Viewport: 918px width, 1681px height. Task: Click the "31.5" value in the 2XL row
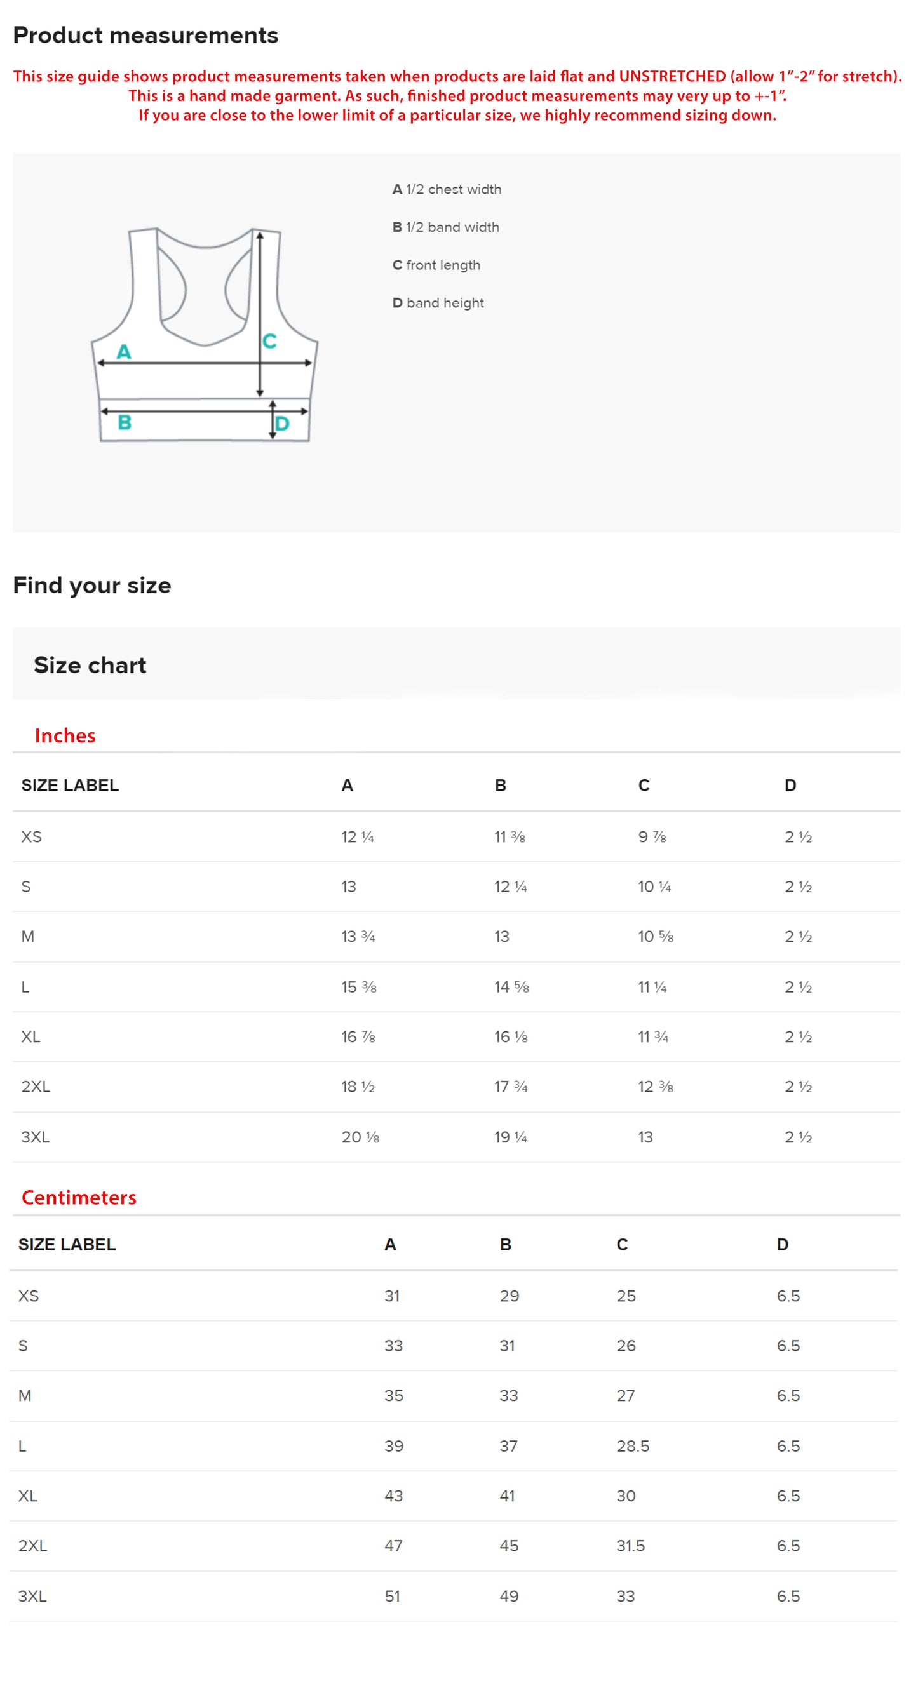tap(630, 1546)
